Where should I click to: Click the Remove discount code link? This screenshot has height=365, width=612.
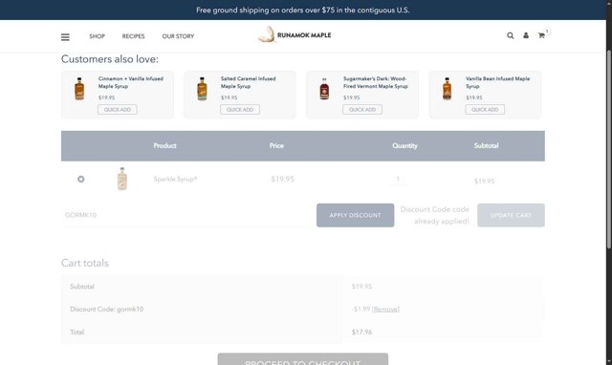pyautogui.click(x=385, y=310)
